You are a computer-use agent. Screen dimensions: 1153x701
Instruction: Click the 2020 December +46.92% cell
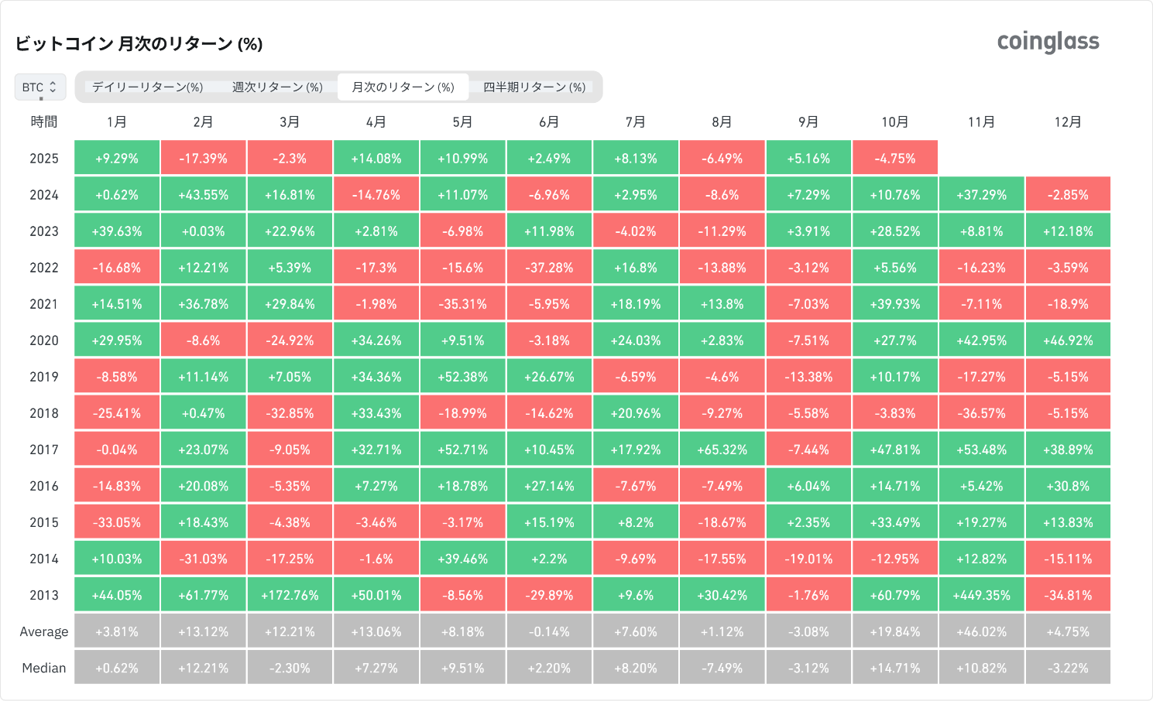[x=1068, y=340]
